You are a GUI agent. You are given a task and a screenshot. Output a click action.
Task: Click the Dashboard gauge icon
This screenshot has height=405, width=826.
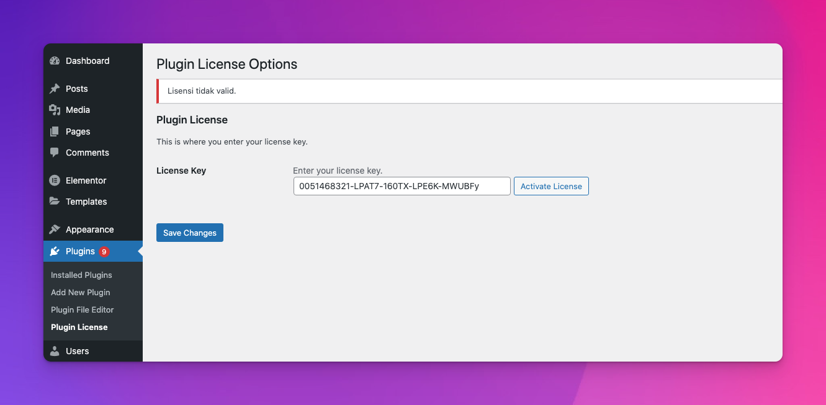pos(55,61)
